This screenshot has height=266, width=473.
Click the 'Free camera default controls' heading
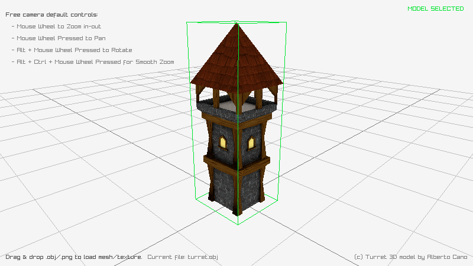click(52, 15)
